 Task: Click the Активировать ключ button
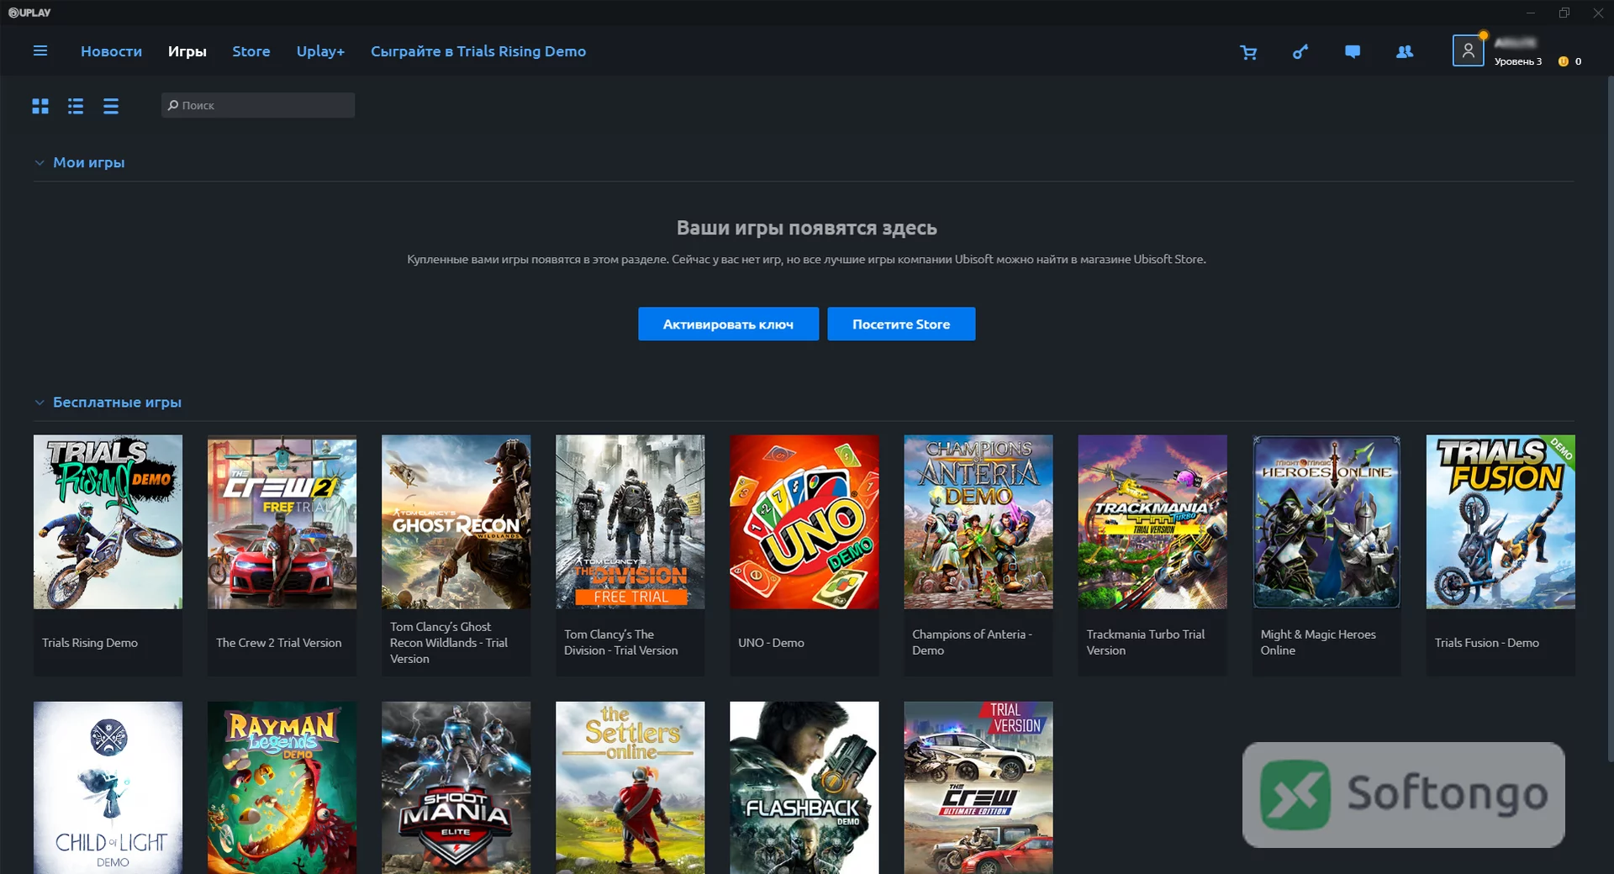[728, 324]
